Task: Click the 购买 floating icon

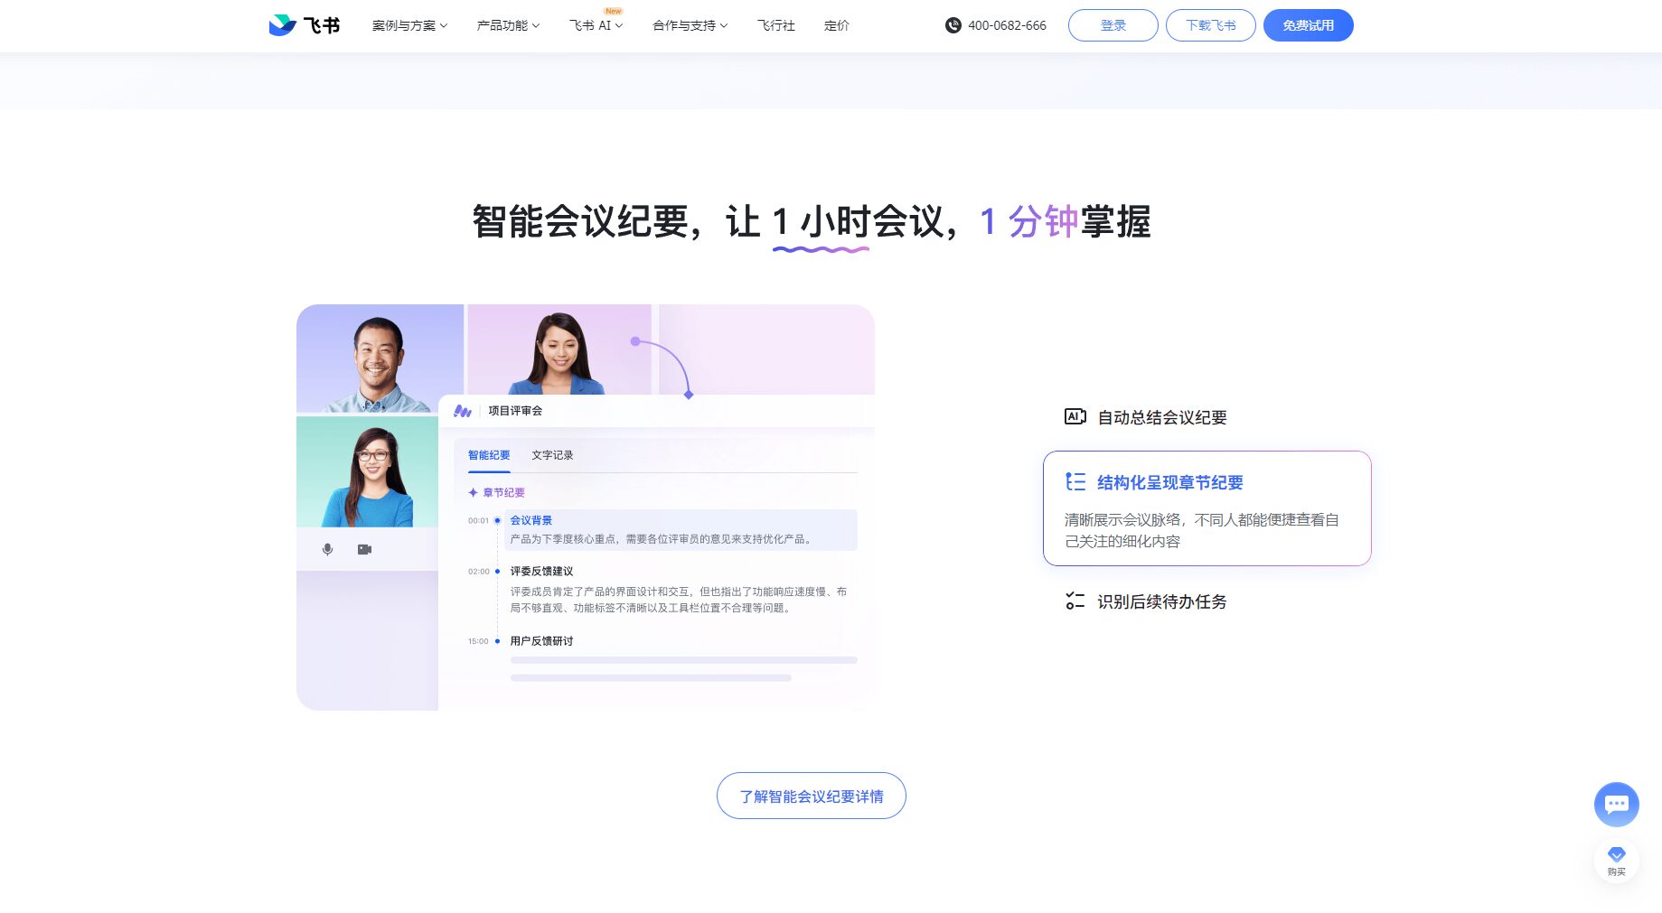Action: pos(1616,860)
